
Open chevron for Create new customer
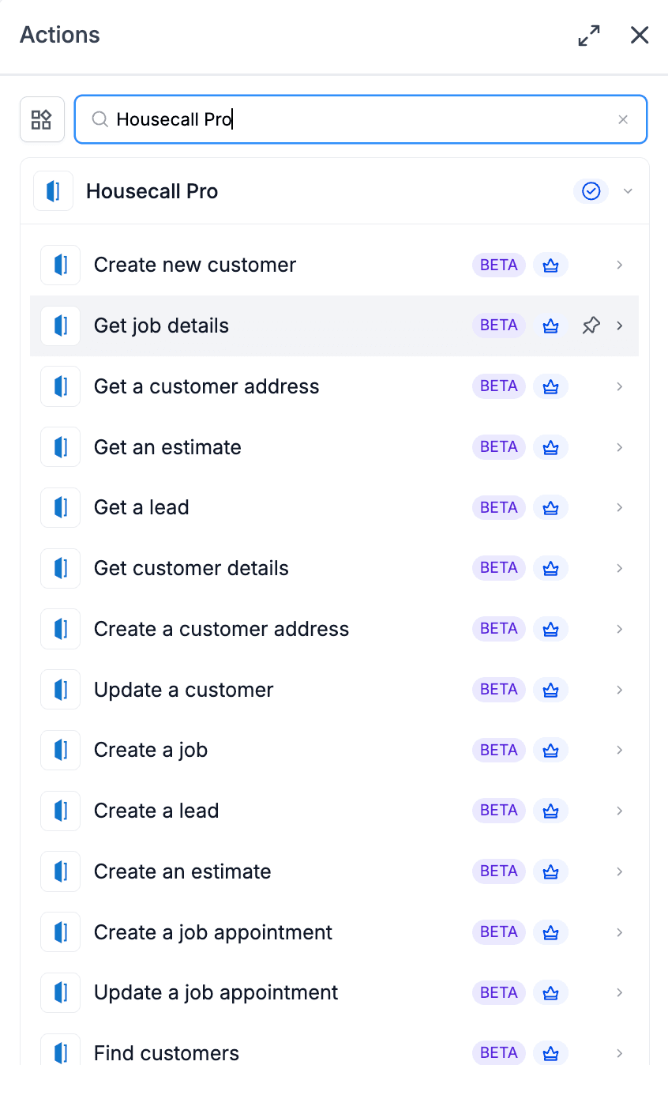[620, 265]
